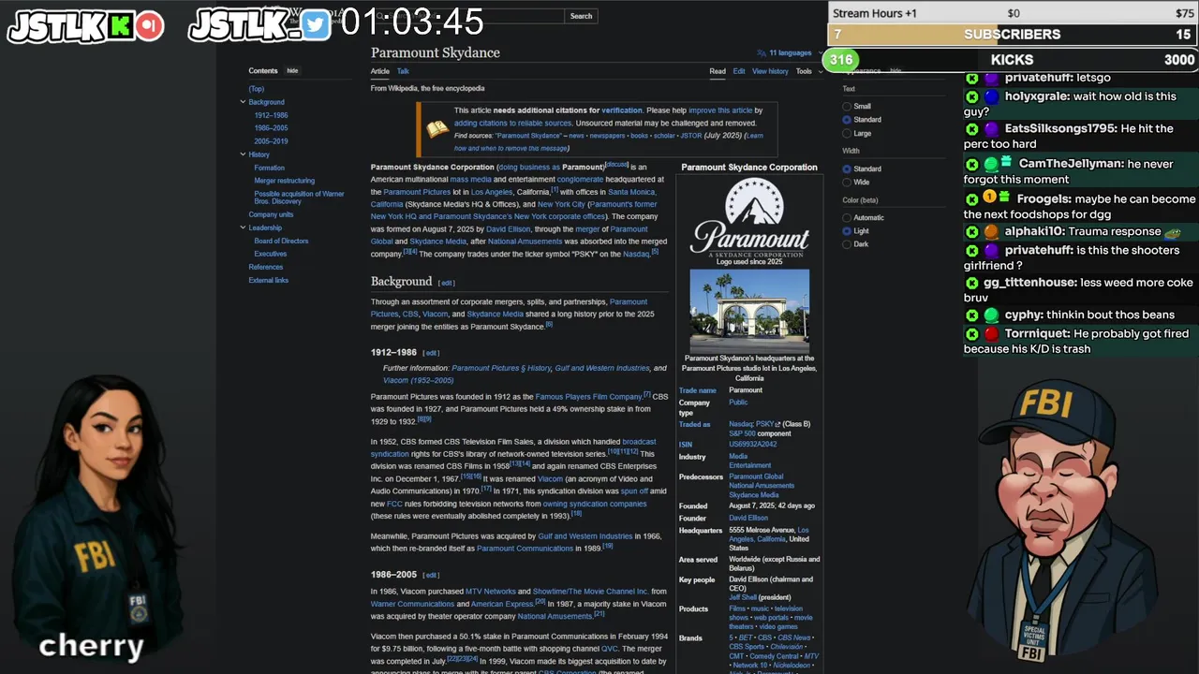
Task: Click the languages translate icon
Action: pyautogui.click(x=762, y=53)
